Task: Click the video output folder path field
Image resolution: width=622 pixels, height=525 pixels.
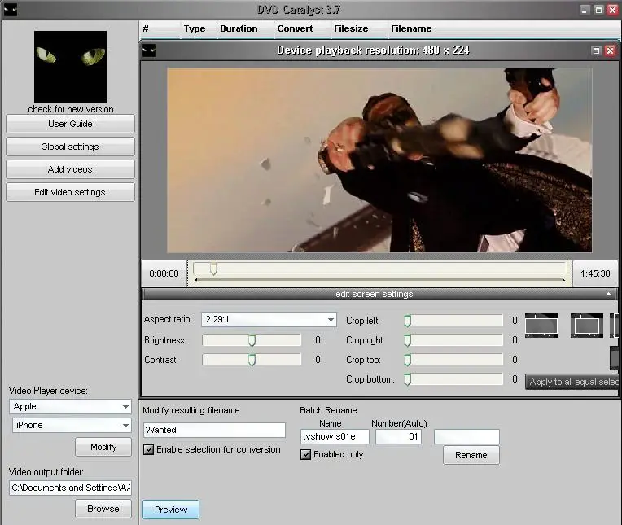Action: click(70, 488)
